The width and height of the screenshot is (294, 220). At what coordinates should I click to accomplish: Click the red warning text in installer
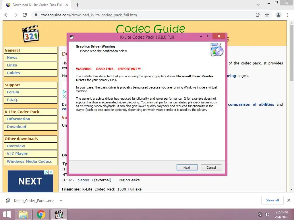click(108, 69)
